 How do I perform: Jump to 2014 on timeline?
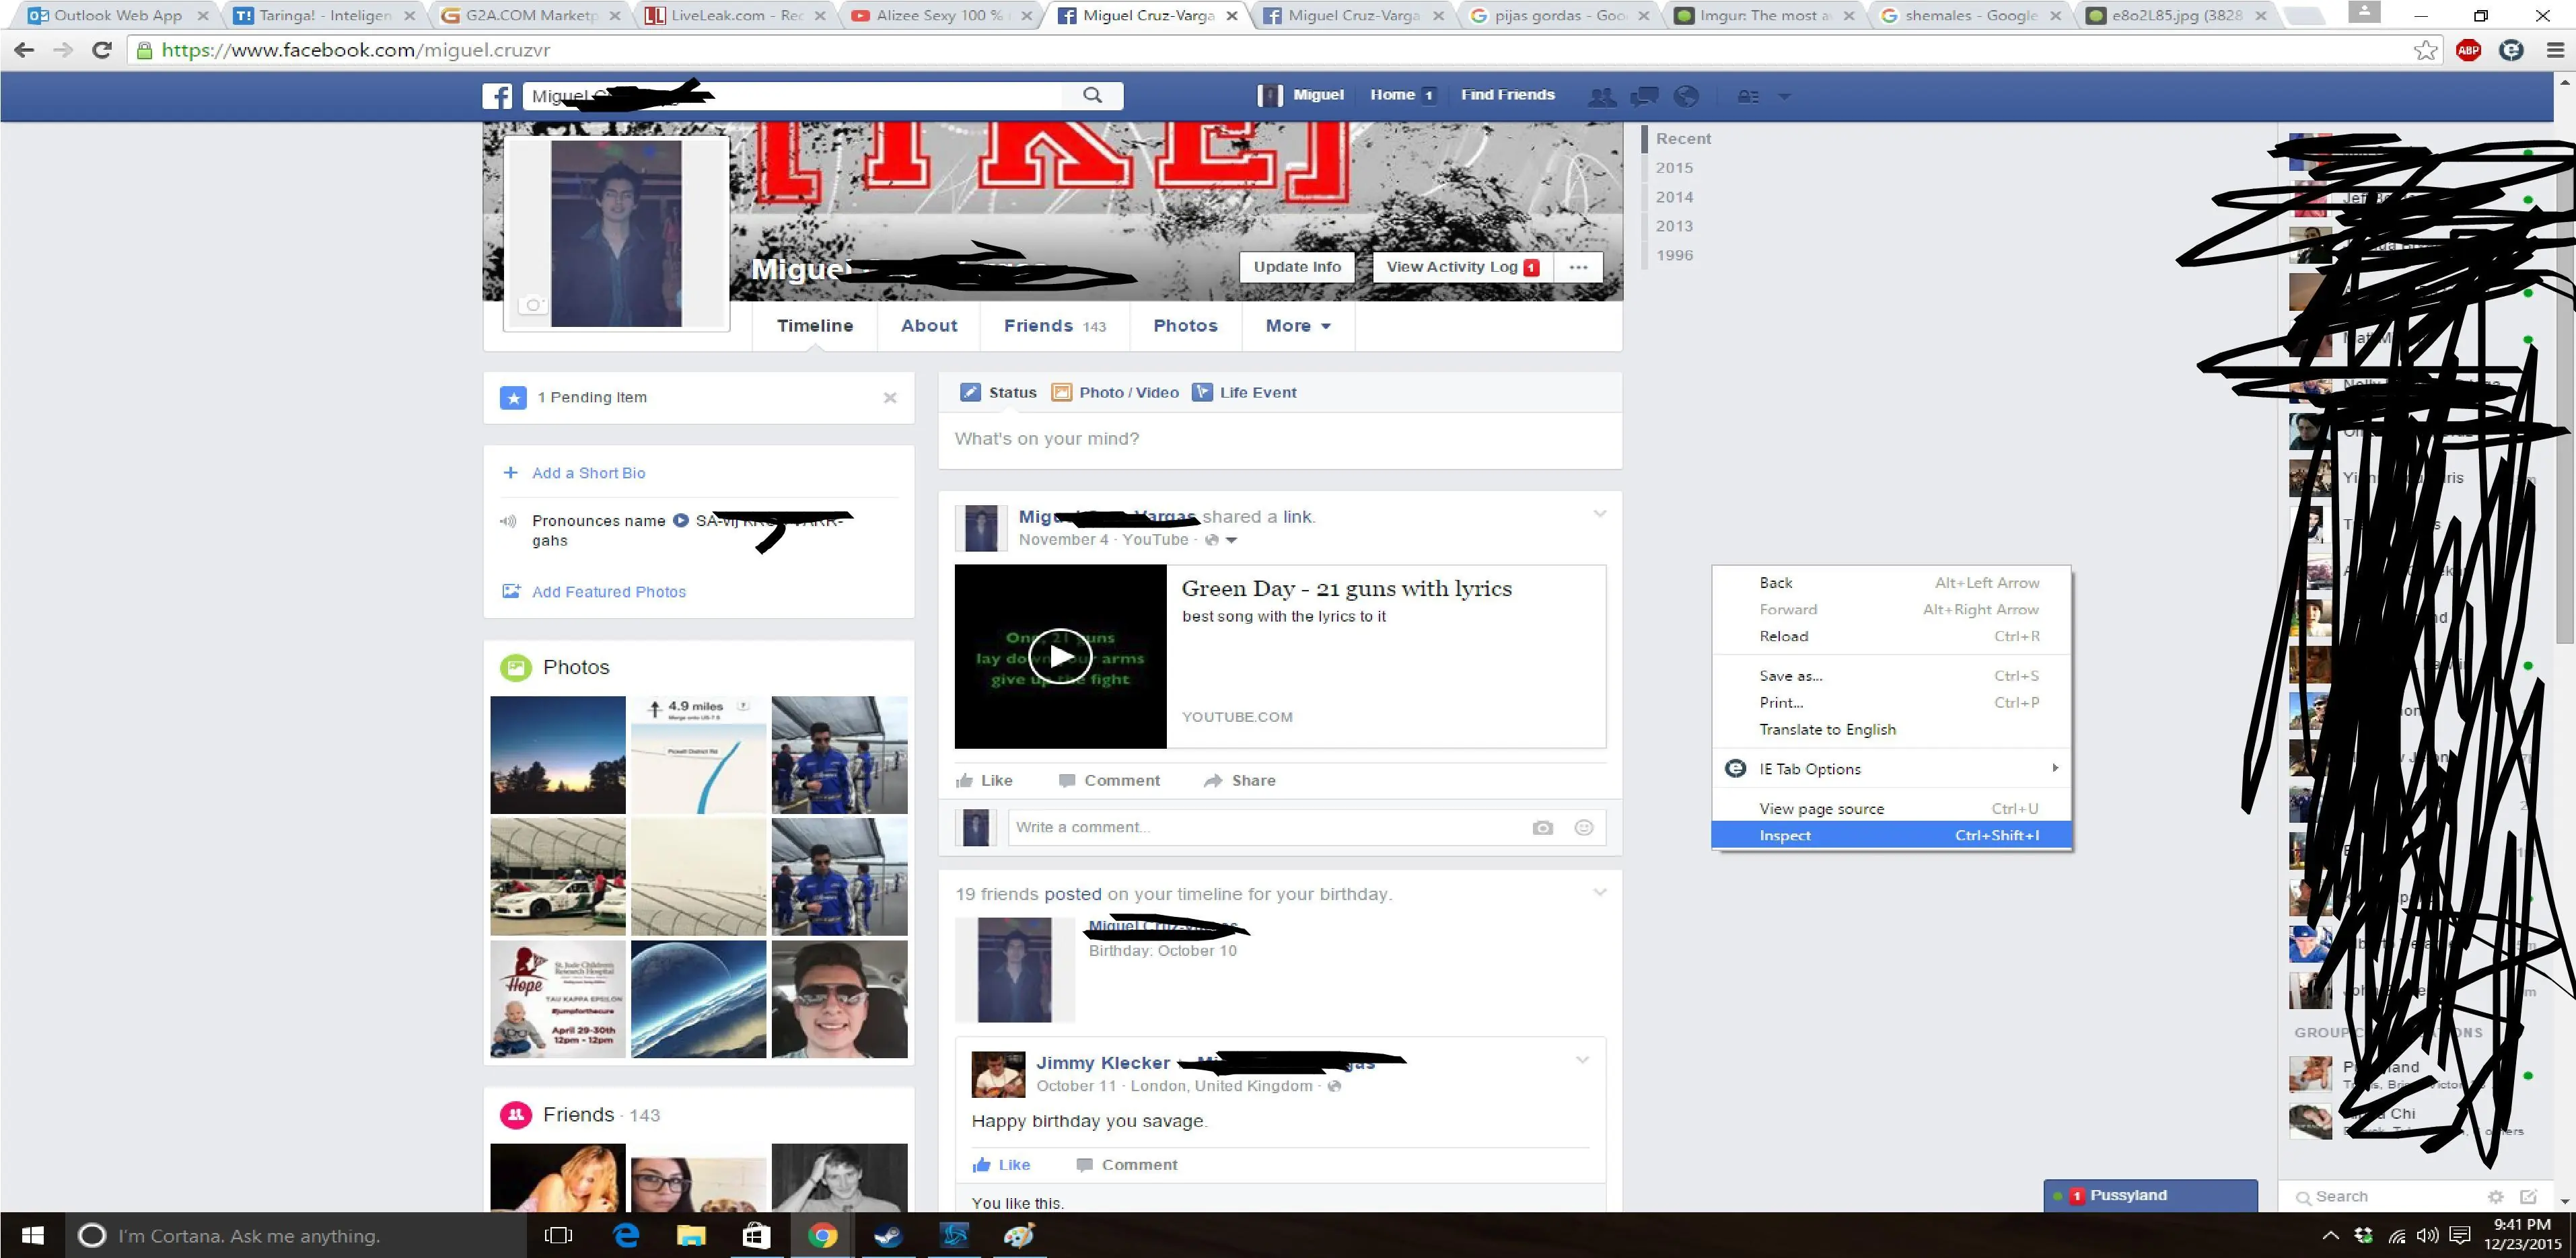pyautogui.click(x=1674, y=197)
